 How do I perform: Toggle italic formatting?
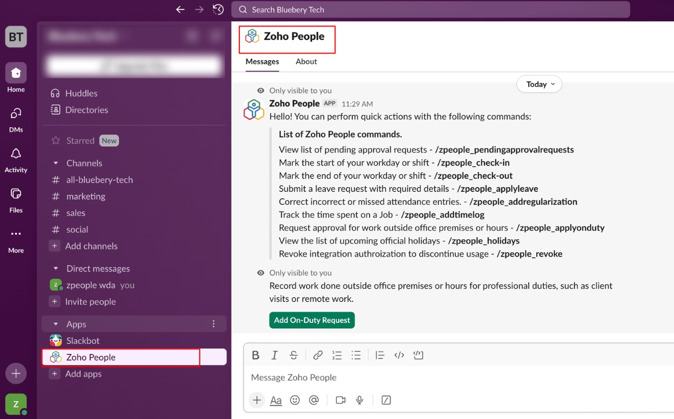click(274, 355)
